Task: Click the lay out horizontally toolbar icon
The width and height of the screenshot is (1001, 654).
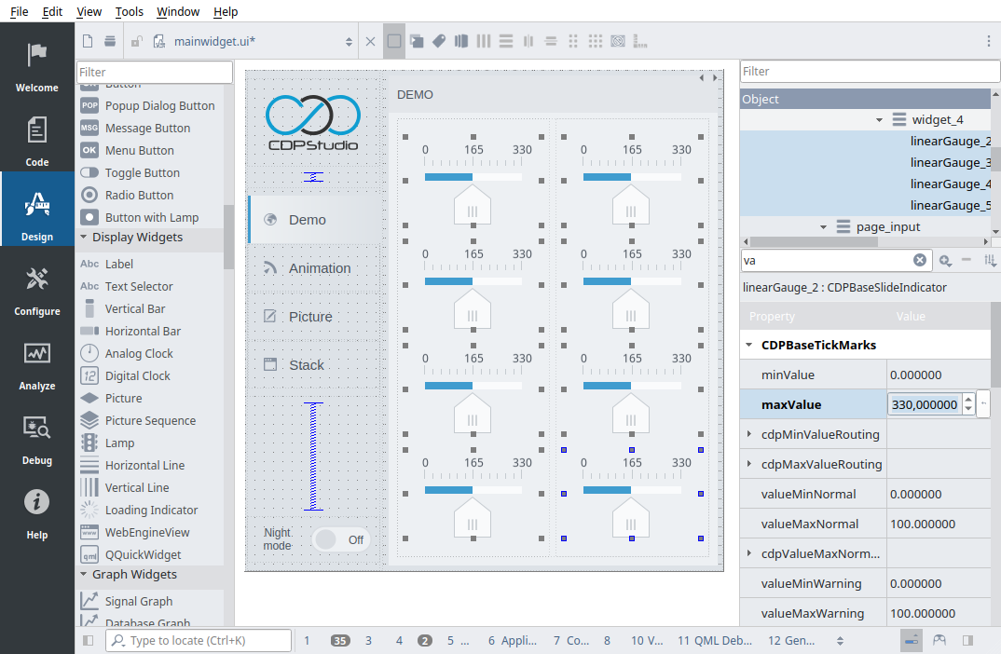Action: [x=483, y=41]
